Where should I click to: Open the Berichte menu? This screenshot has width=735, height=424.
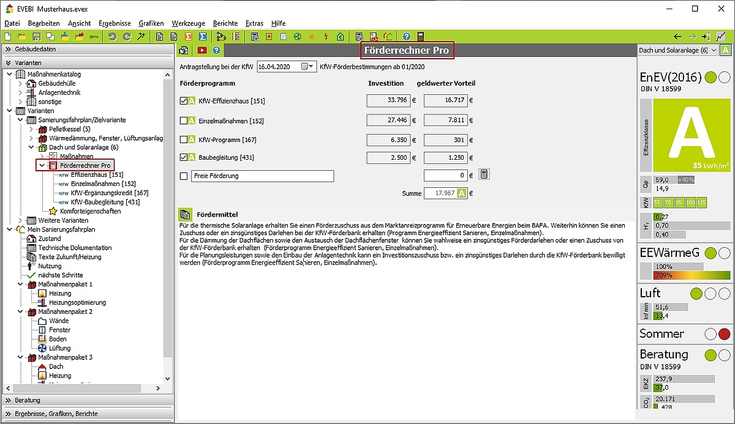pos(225,23)
